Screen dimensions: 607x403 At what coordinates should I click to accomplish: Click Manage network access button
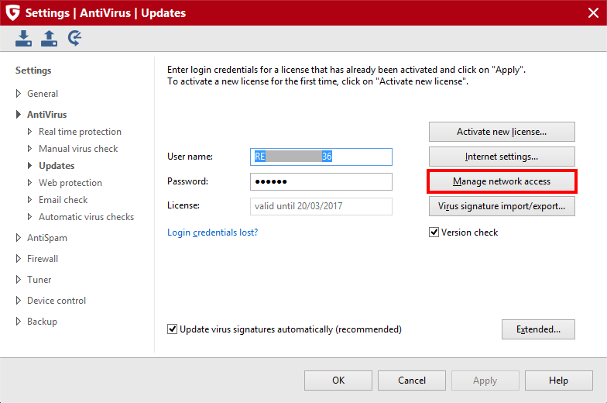tap(502, 181)
